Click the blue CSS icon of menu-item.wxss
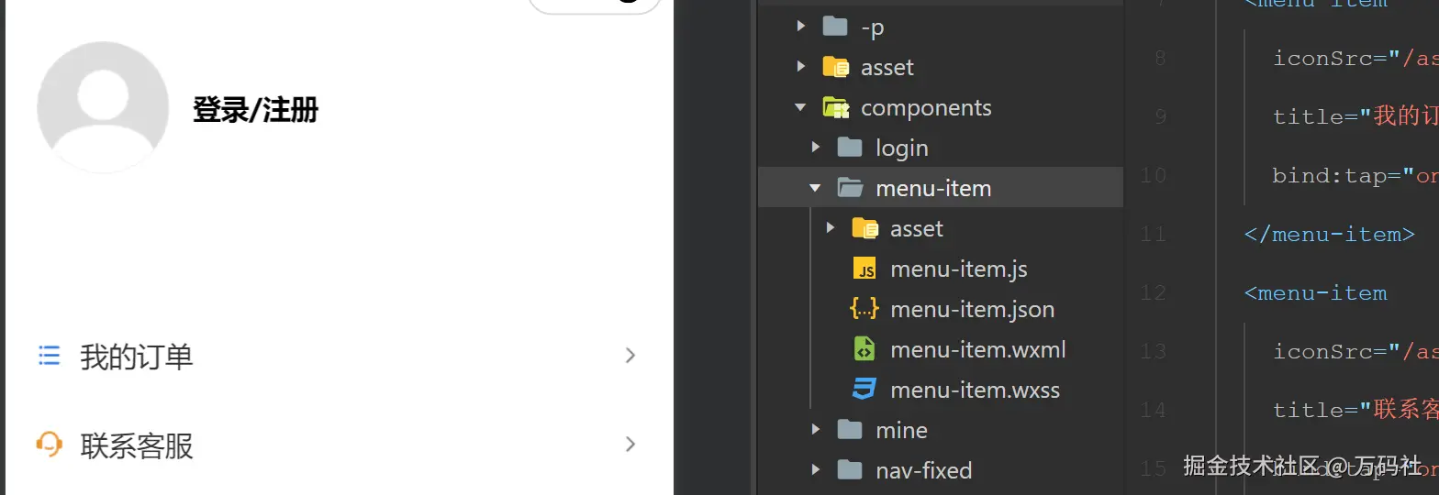This screenshot has width=1439, height=495. click(x=865, y=390)
